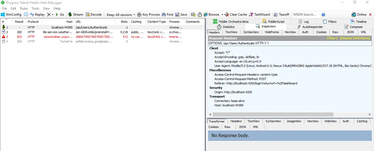Open the Filters tab
374x151 pixels.
(x=330, y=21)
